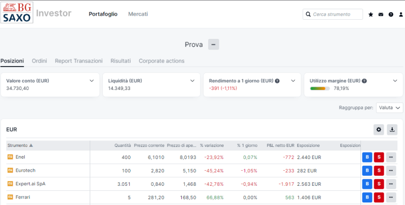Click the Eurotech instrument type icon

(x=10, y=170)
